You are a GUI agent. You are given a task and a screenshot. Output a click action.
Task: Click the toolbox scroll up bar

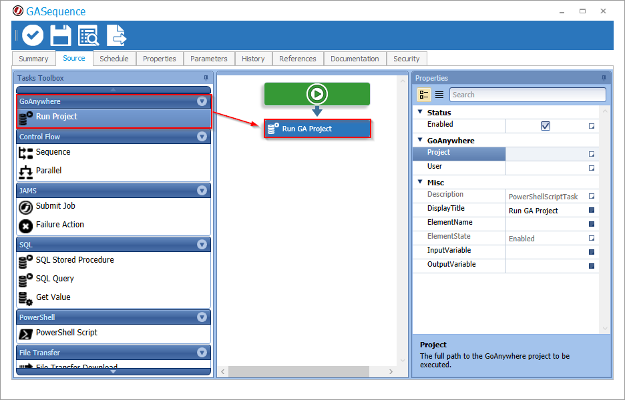pos(114,89)
